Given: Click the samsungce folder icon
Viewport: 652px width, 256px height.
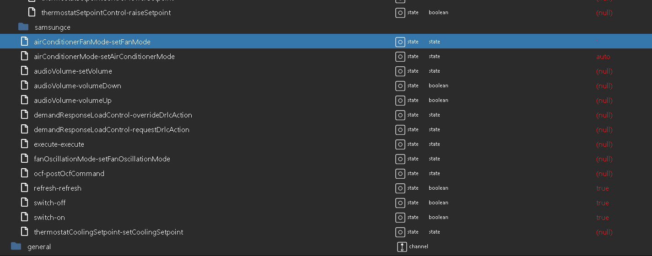Looking at the screenshot, I should tap(23, 27).
